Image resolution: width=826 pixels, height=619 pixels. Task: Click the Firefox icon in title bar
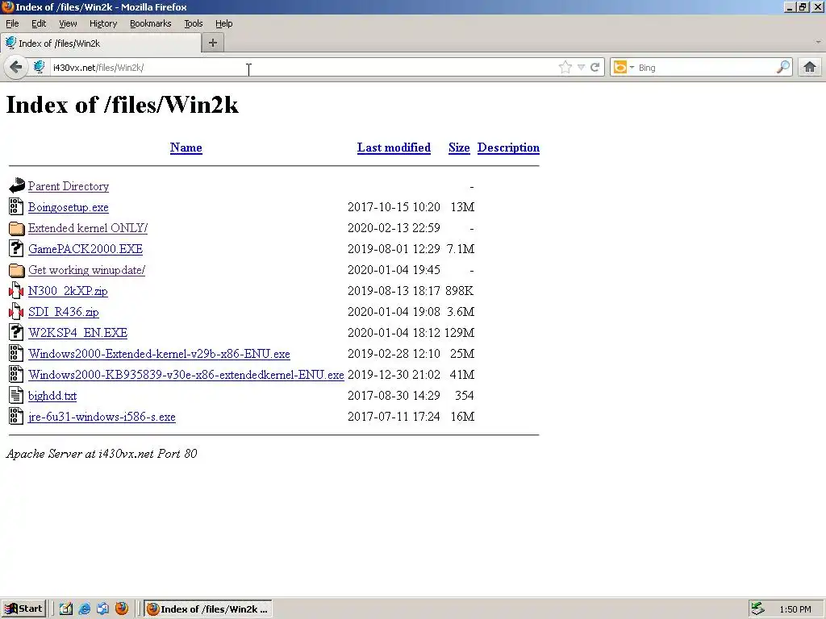[7, 6]
